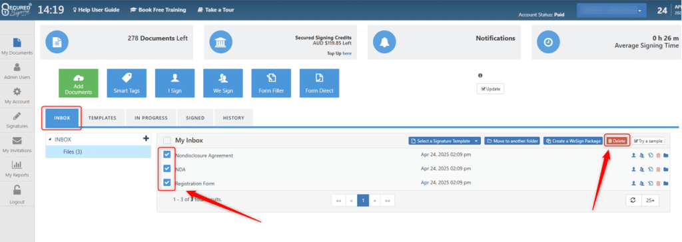Click the Update button

point(490,88)
